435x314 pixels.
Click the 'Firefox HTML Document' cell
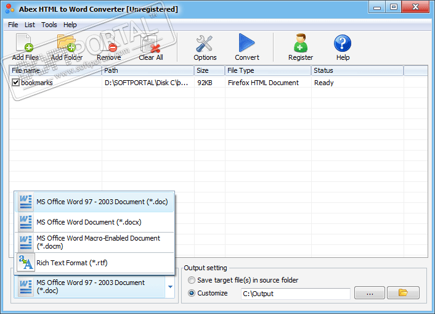[263, 83]
